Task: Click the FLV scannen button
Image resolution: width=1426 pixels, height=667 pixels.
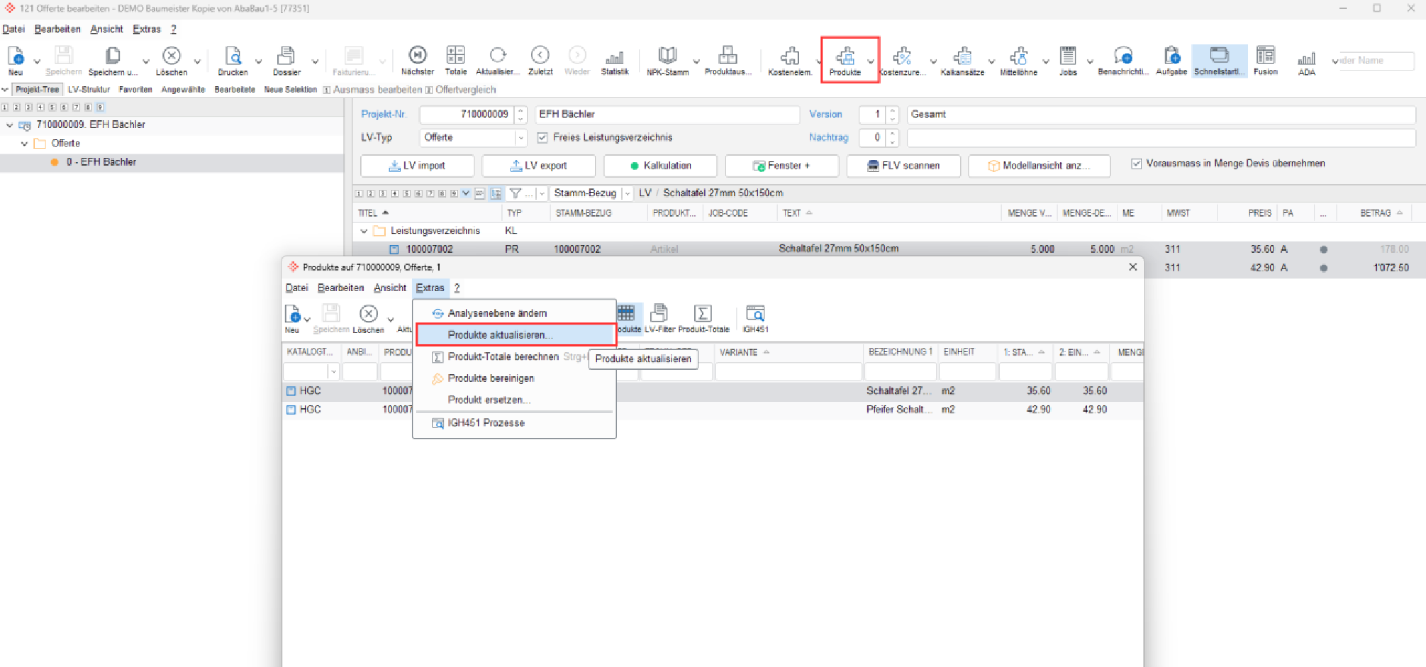Action: [x=903, y=166]
